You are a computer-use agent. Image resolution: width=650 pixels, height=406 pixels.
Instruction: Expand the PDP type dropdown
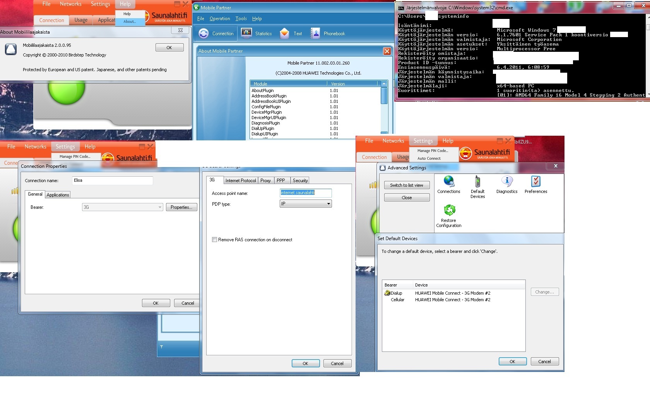tap(328, 204)
